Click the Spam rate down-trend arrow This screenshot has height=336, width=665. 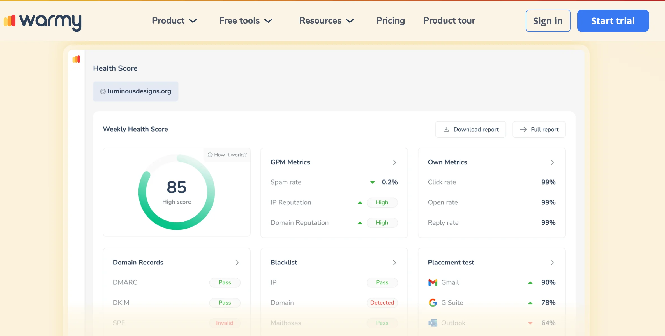tap(372, 182)
